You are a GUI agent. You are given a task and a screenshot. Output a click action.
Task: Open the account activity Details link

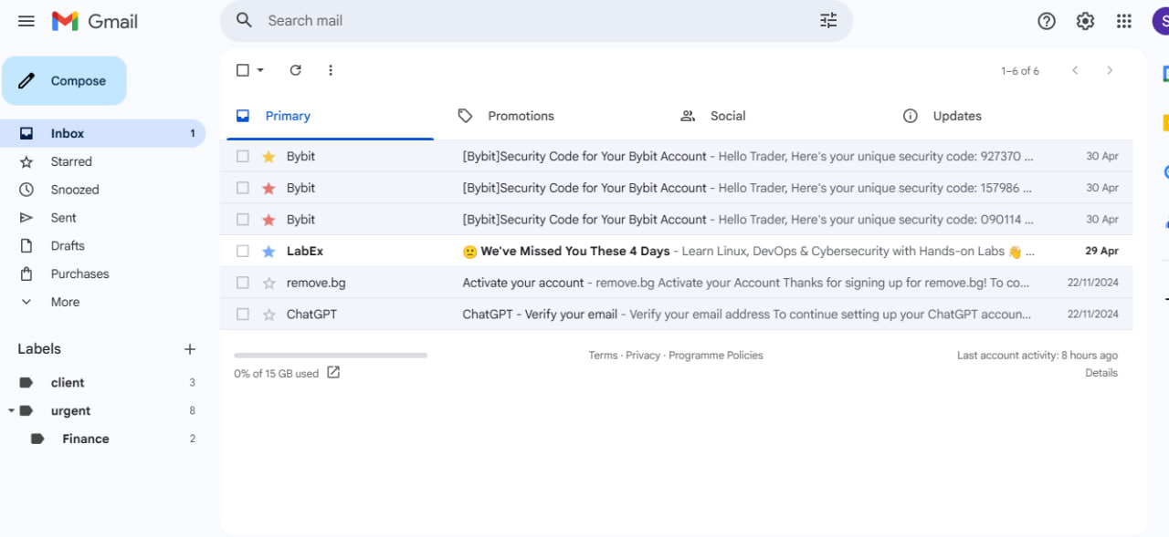pyautogui.click(x=1101, y=373)
